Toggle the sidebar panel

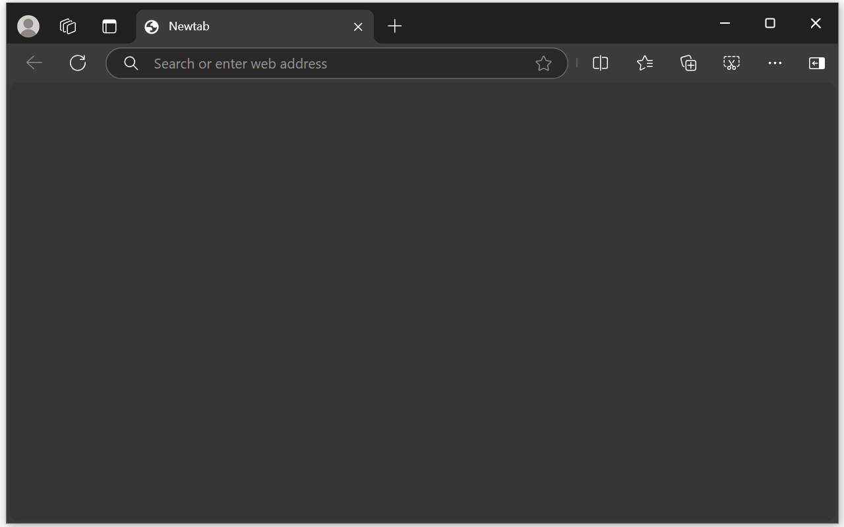click(817, 63)
